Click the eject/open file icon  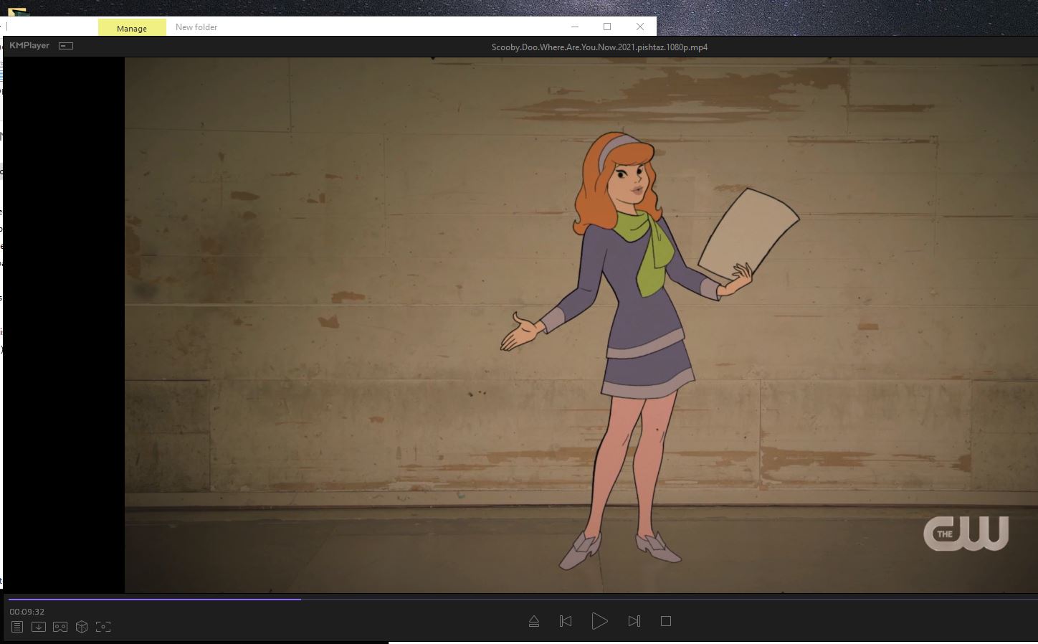click(534, 621)
